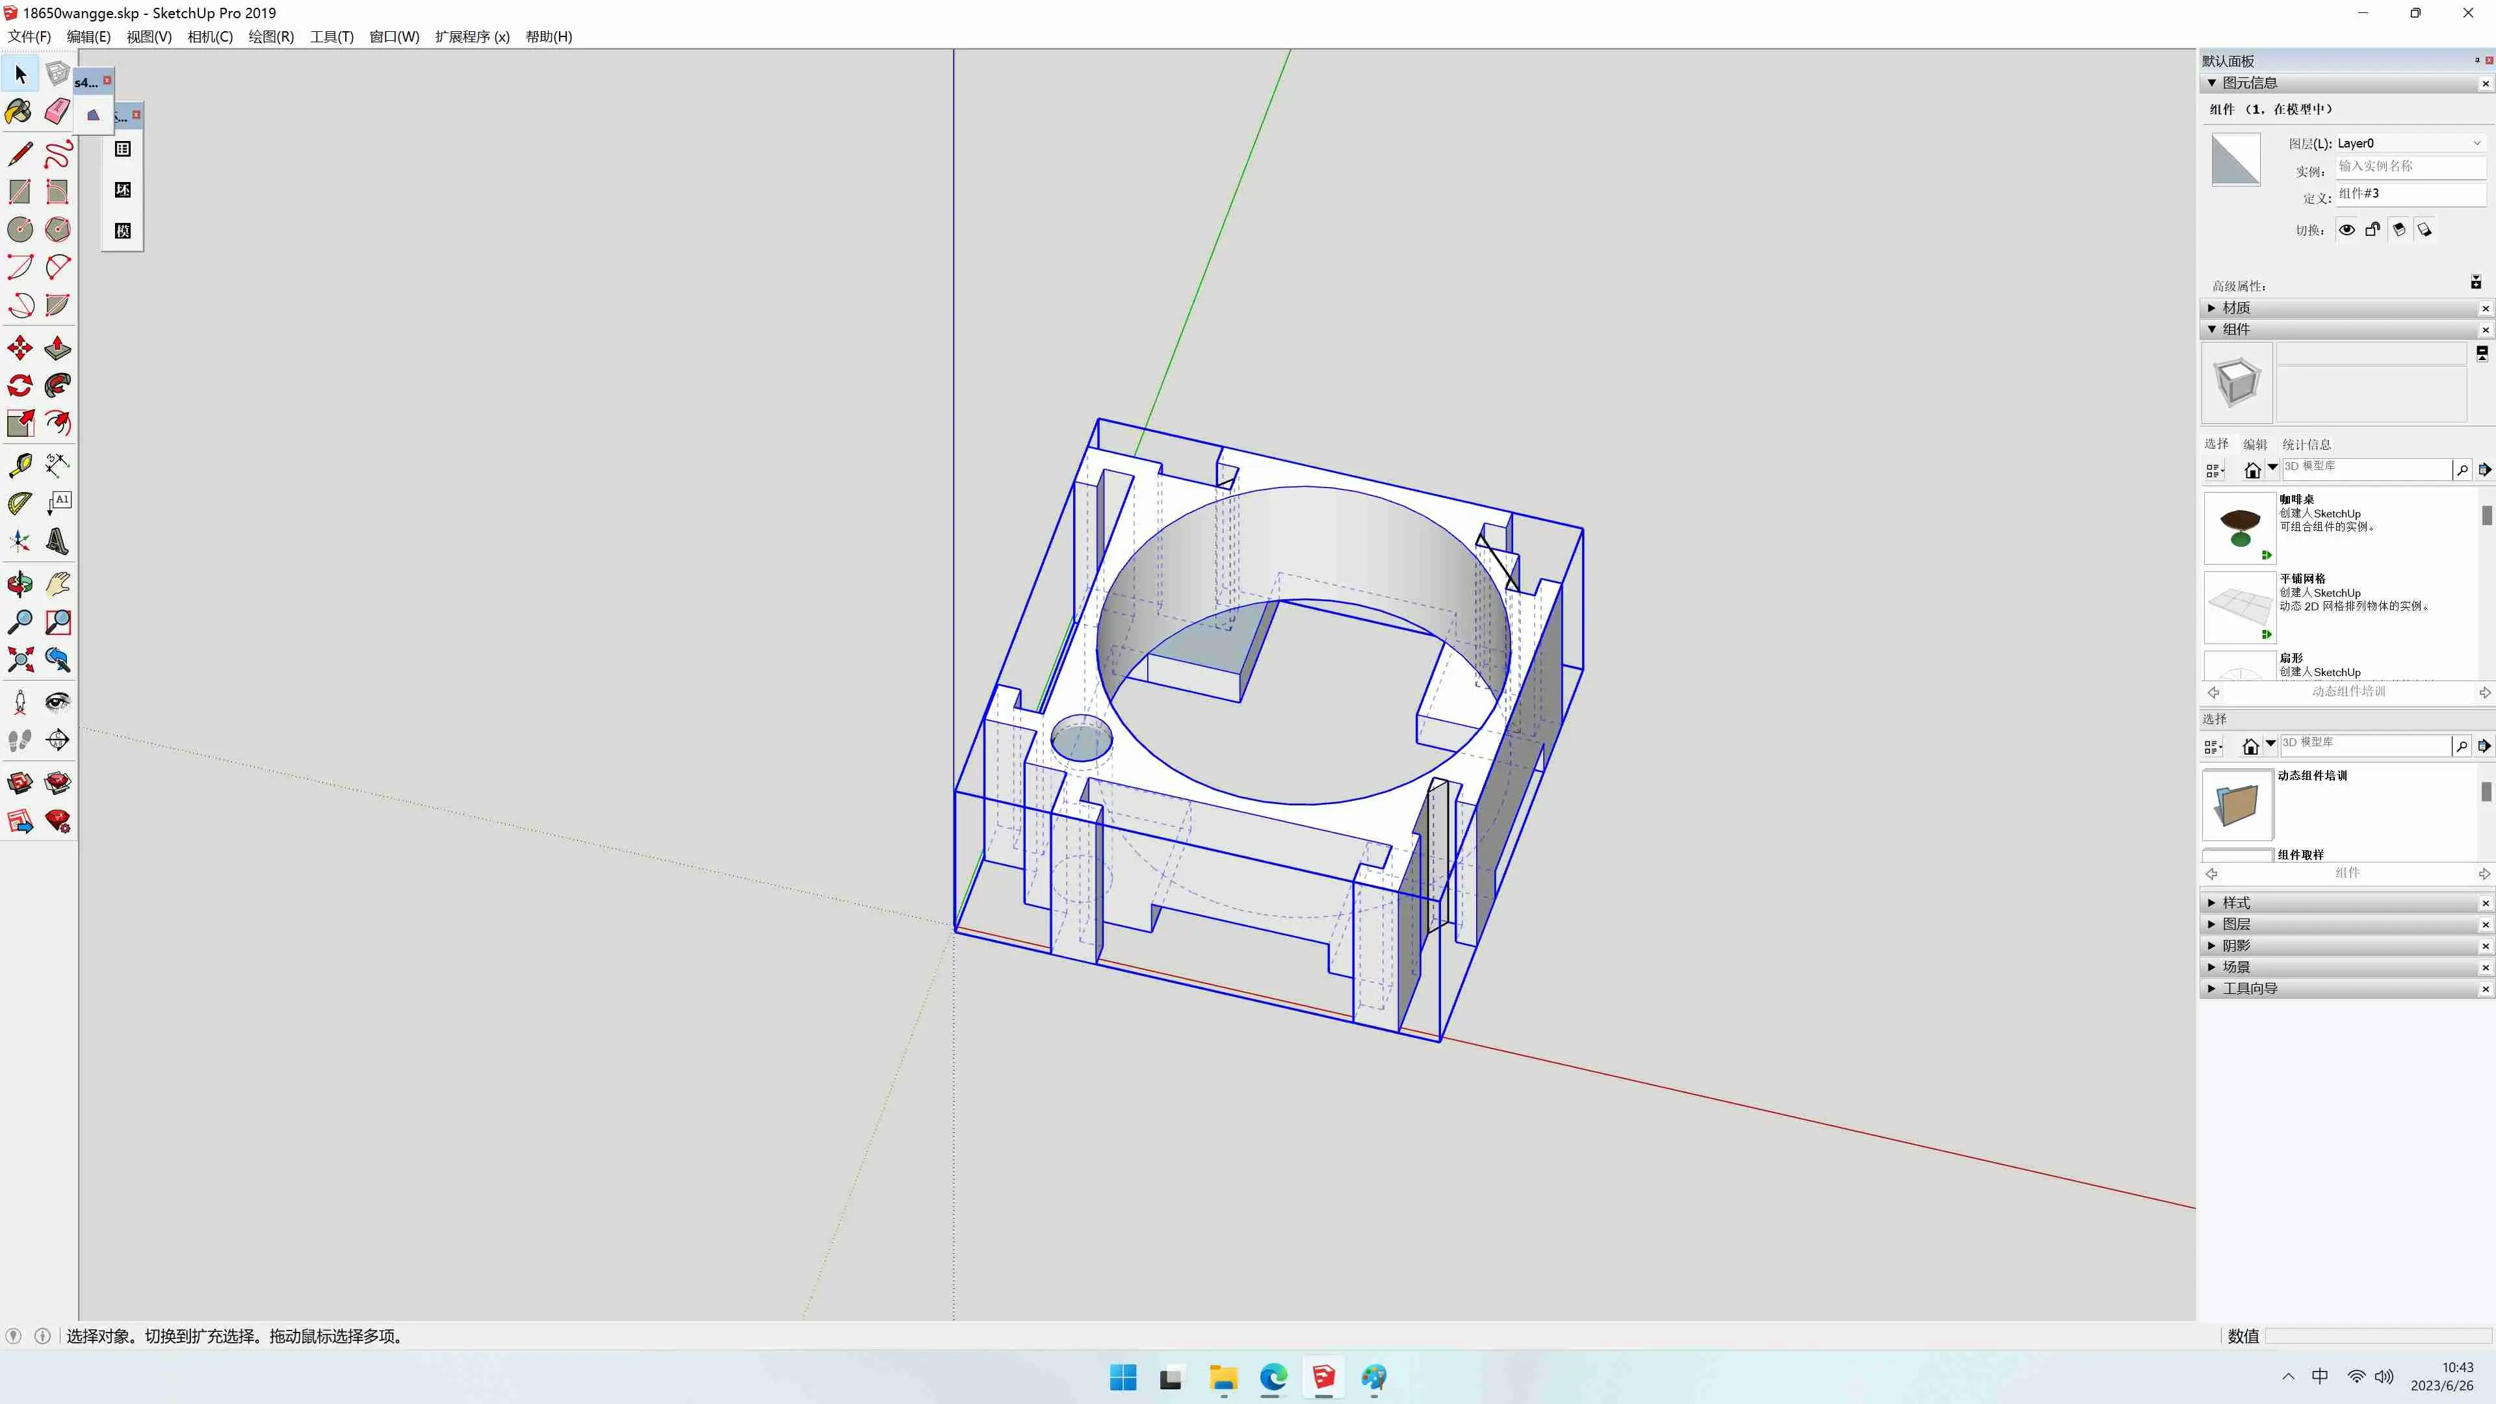Toggle the eye visibility icon in 图元信息

click(x=2346, y=229)
